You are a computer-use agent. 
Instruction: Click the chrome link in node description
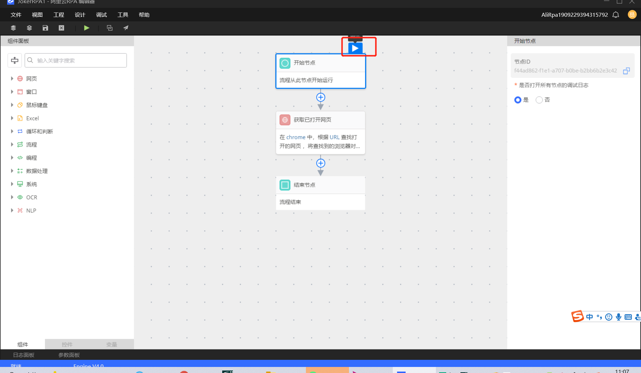(x=296, y=137)
